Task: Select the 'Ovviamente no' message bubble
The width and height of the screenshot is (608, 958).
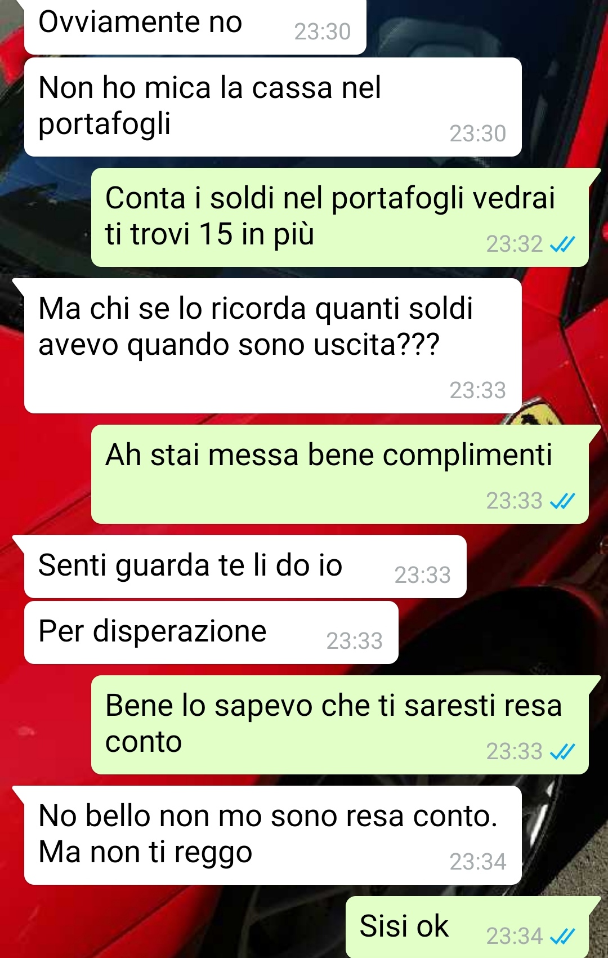Action: (x=195, y=27)
